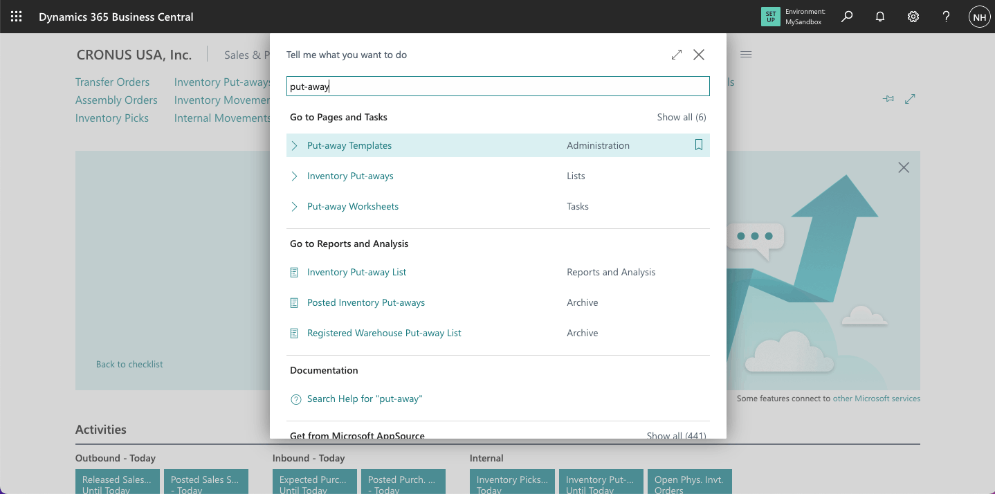Bookmark the Put-away Templates result
This screenshot has width=995, height=494.
click(x=699, y=145)
